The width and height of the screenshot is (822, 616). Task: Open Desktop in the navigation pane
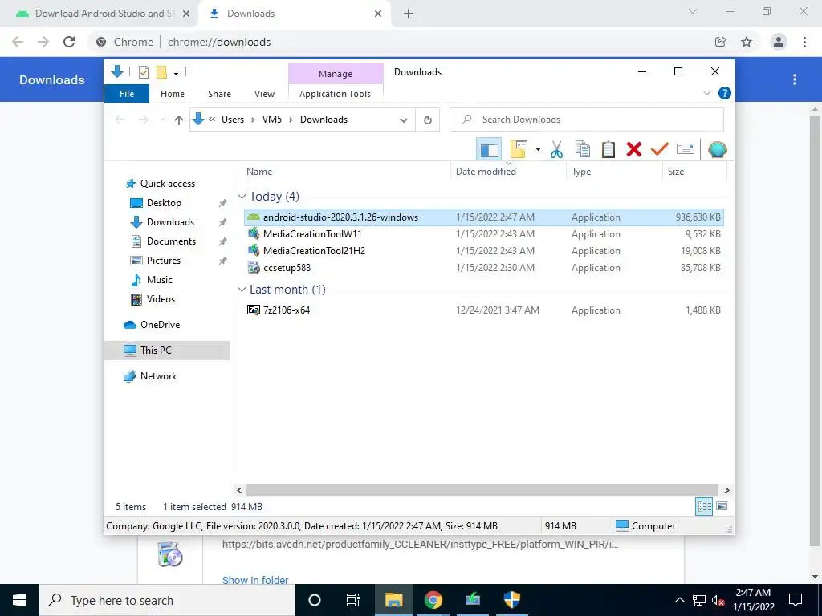pos(164,203)
